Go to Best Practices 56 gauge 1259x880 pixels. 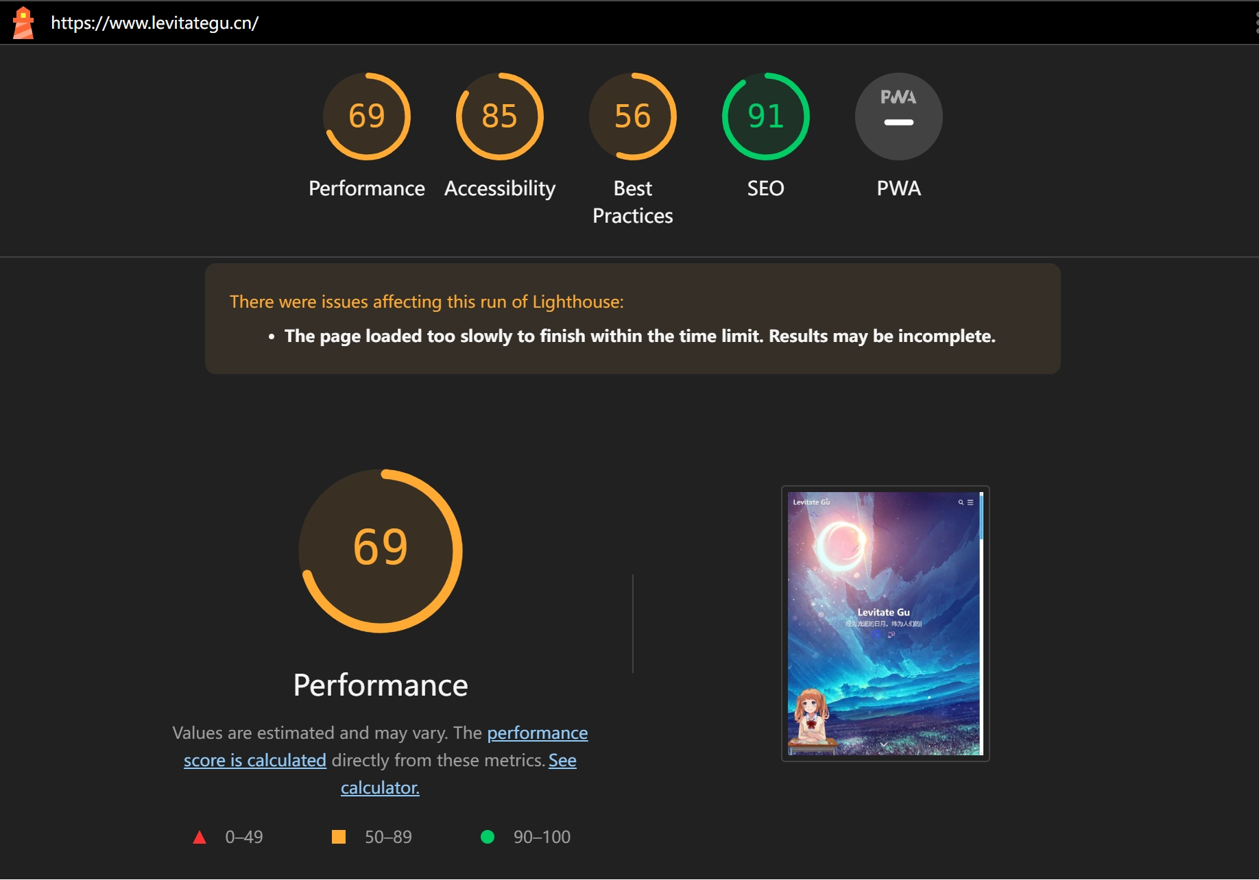point(633,117)
